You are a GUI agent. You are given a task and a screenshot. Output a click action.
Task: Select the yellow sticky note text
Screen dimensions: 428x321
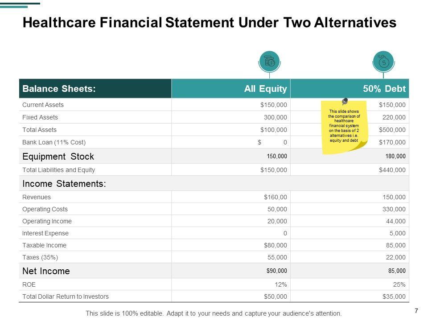click(344, 126)
